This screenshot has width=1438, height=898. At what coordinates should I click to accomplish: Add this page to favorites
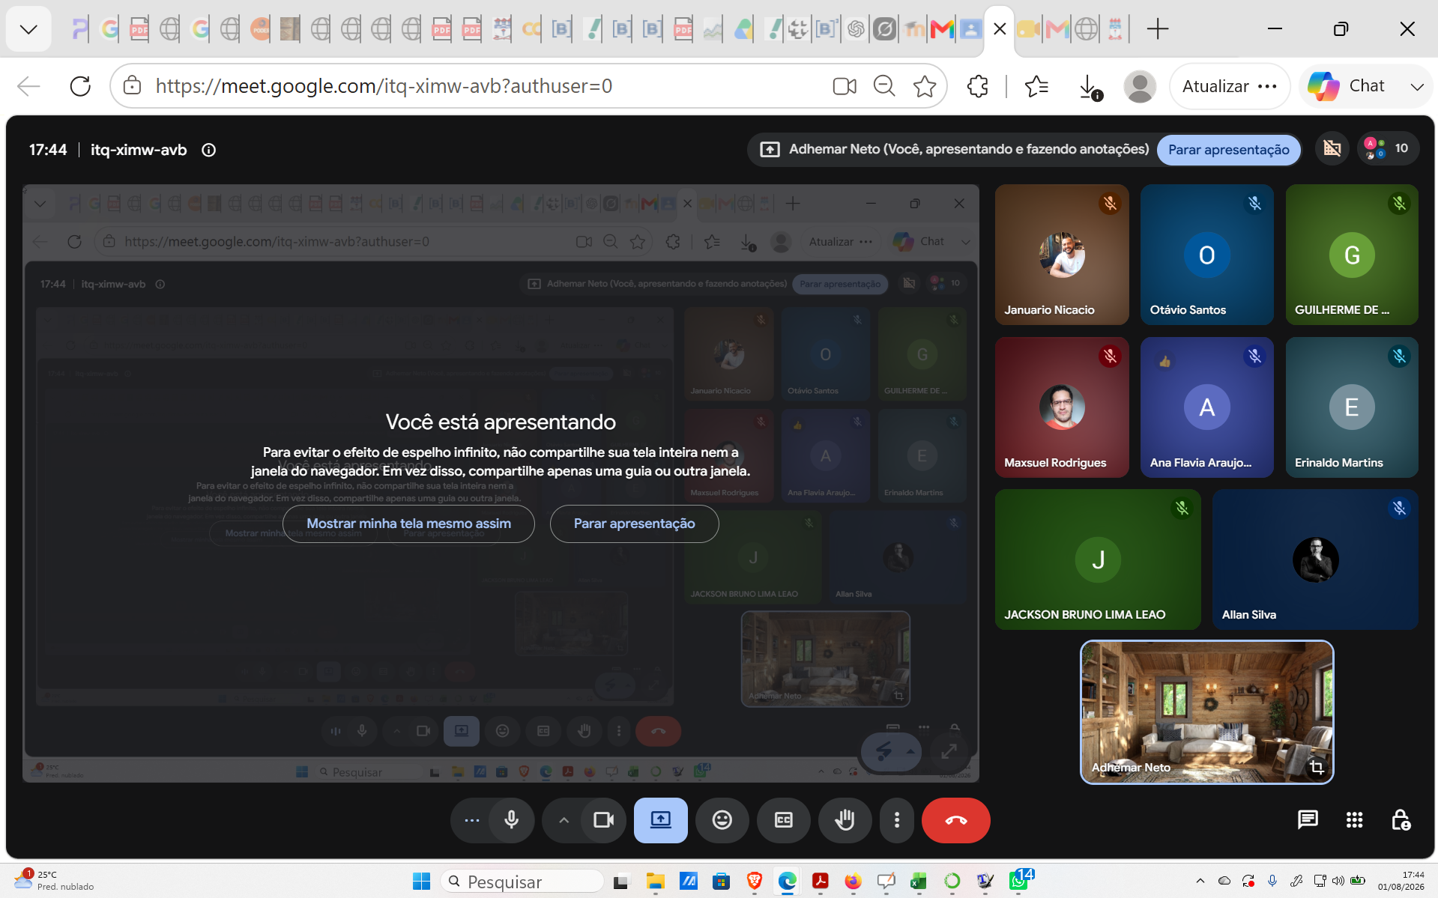pos(925,86)
